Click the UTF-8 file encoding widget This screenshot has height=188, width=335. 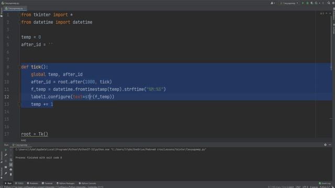click(305, 187)
